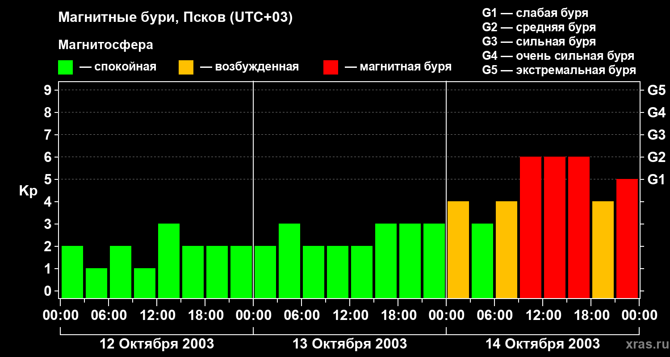Image resolution: width=670 pixels, height=357 pixels.
Task: Click the only Kp 3 bar on 12 October
Action: (x=169, y=261)
